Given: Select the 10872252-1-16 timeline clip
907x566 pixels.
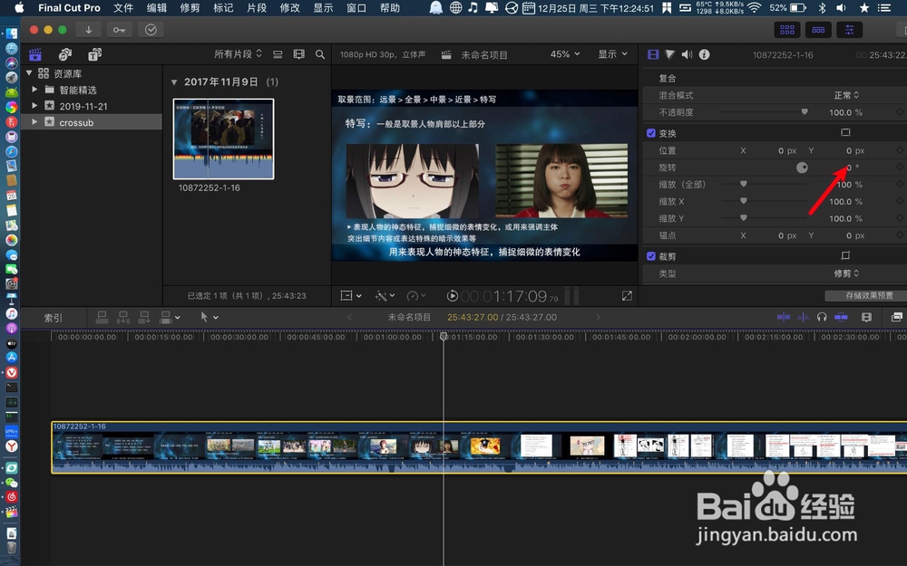Looking at the screenshot, I should click(x=479, y=447).
